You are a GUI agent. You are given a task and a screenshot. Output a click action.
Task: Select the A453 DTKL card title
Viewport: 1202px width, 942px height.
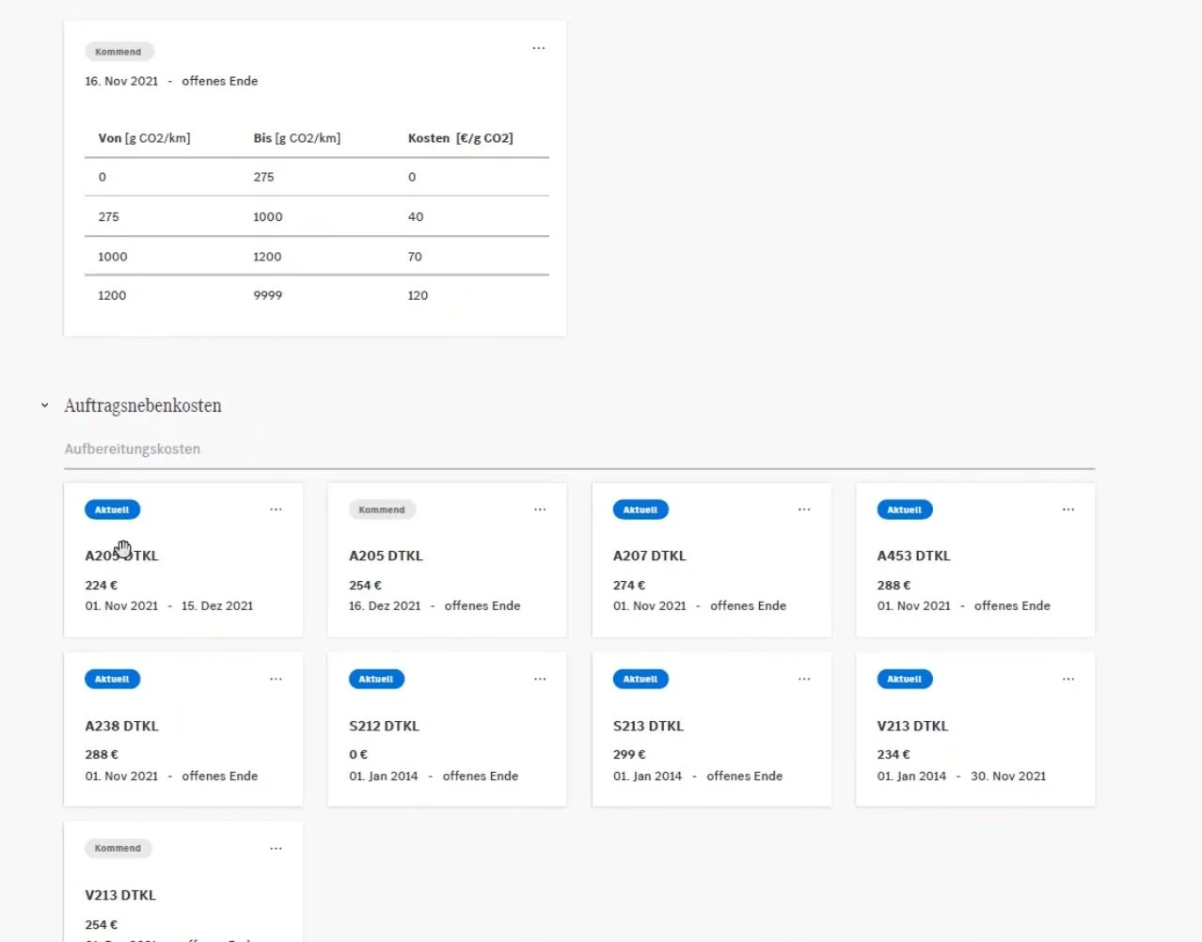point(914,556)
